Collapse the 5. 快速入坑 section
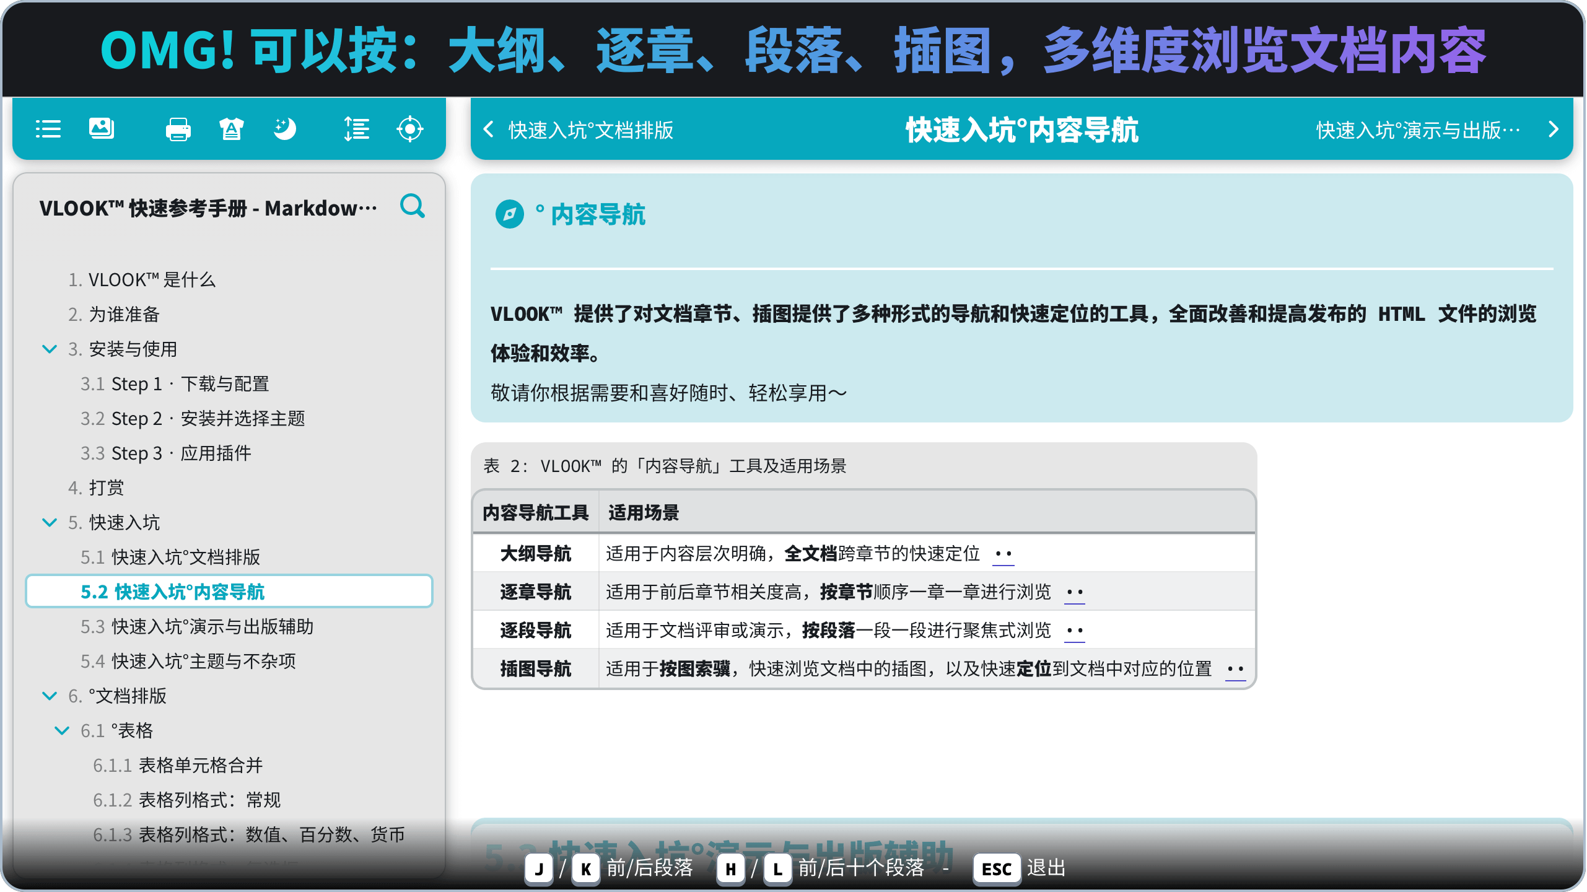 [x=50, y=522]
